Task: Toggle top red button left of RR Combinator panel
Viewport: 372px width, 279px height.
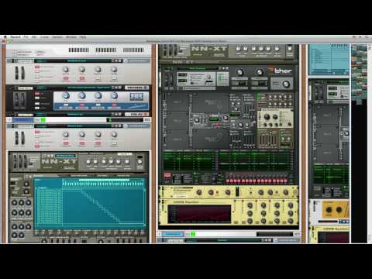Action: click(x=37, y=94)
